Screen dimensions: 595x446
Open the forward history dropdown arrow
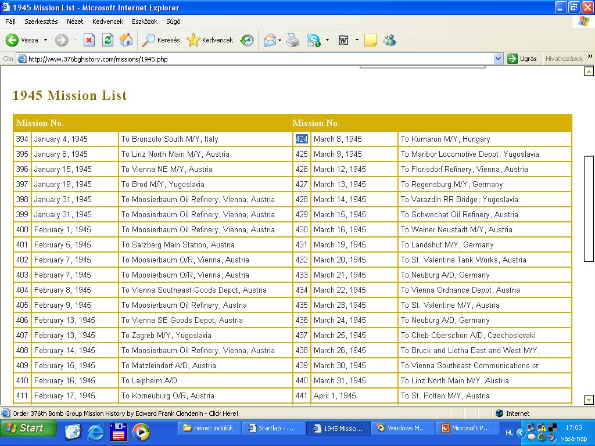coord(75,40)
